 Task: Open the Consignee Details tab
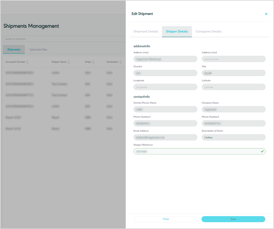tap(209, 32)
